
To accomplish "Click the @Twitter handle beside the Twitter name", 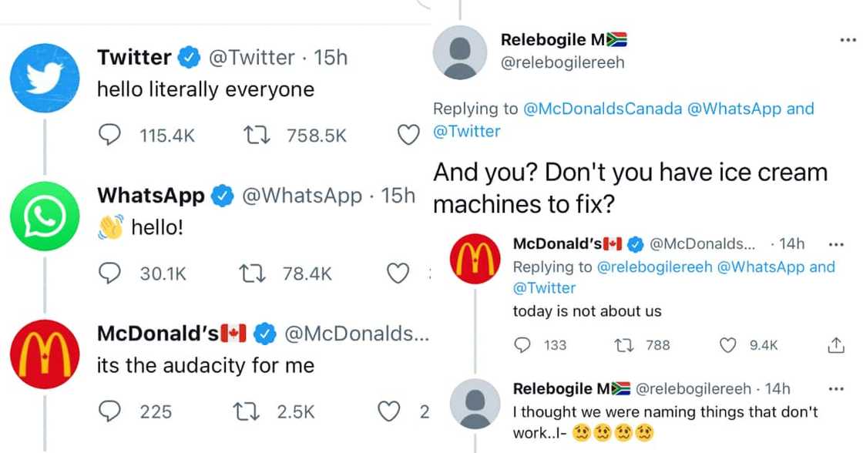I will [251, 58].
